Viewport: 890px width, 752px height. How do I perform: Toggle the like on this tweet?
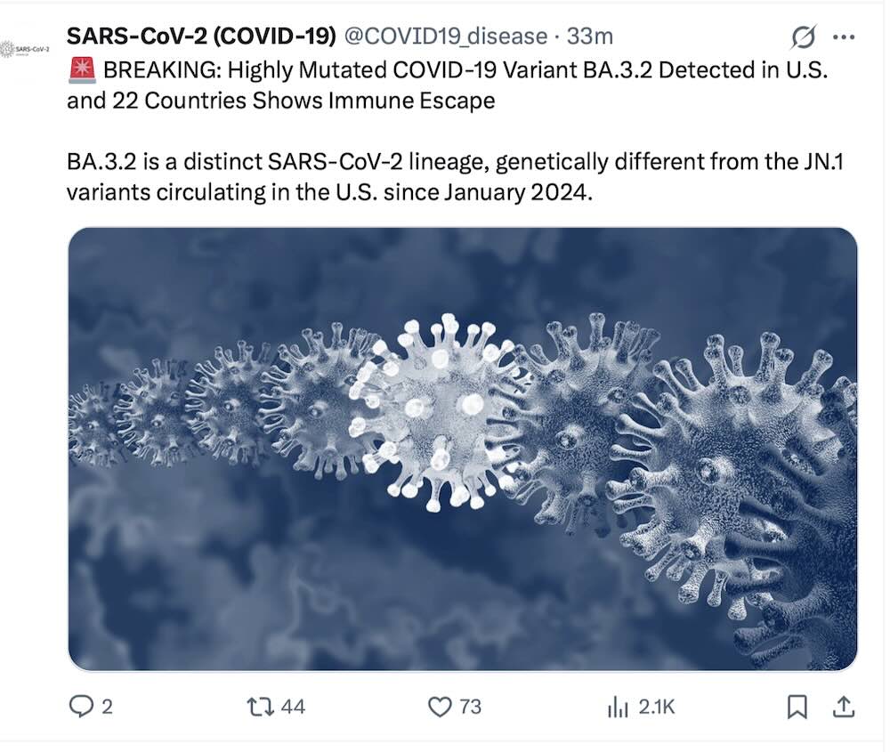click(x=440, y=707)
